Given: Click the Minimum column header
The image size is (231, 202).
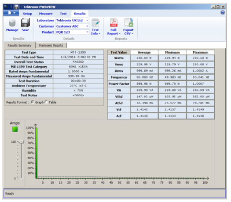Looking at the screenshot, I should coord(172,52).
